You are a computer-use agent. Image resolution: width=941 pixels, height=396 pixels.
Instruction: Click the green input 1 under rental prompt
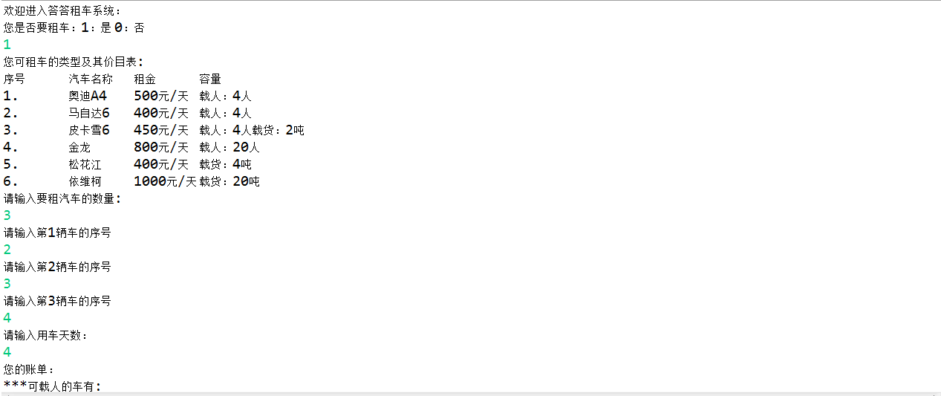click(7, 45)
